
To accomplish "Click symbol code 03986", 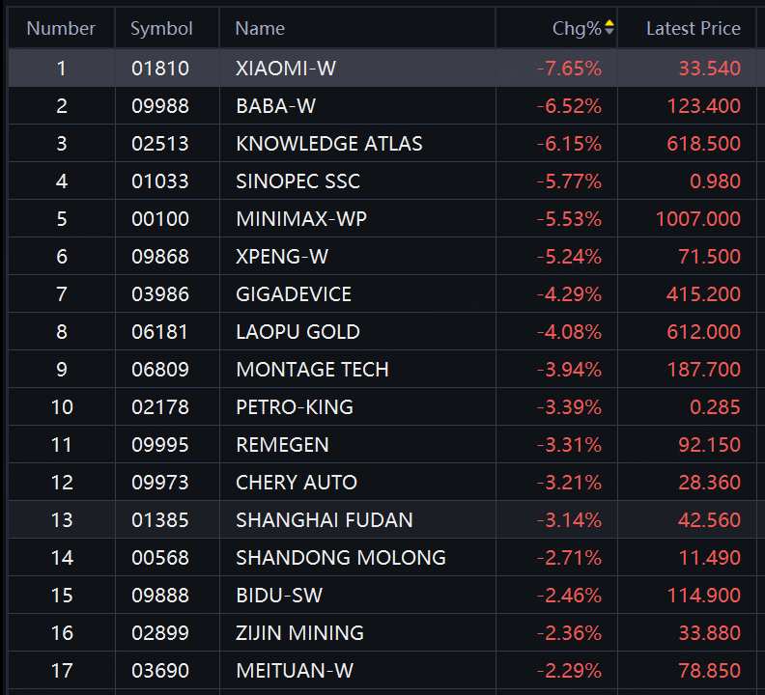I will (160, 294).
